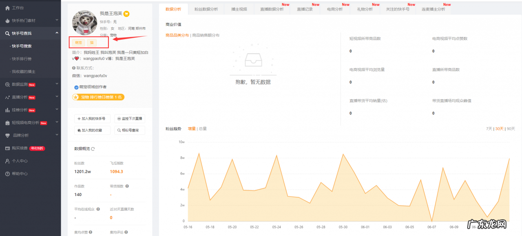The image size is (522, 236).
Task: Click the 王泡芙 profile avatar photo
Action: pyautogui.click(x=84, y=22)
